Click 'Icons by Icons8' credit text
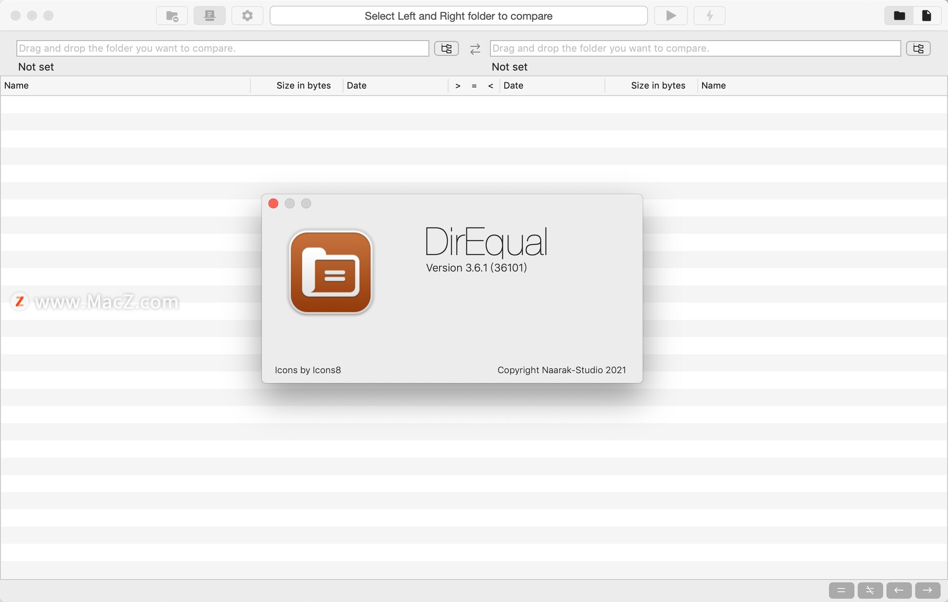Screen dimensions: 948x602 click(308, 370)
